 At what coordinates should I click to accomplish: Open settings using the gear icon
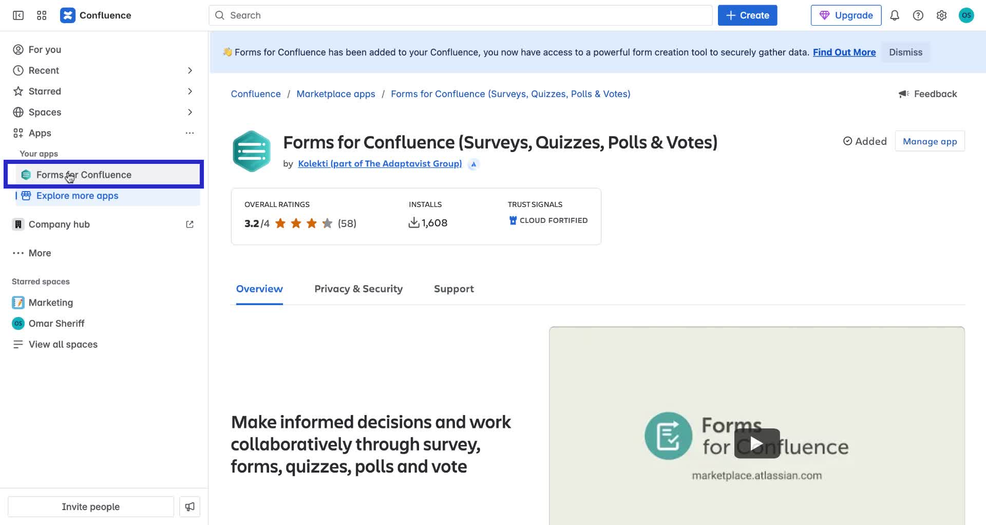click(x=941, y=15)
